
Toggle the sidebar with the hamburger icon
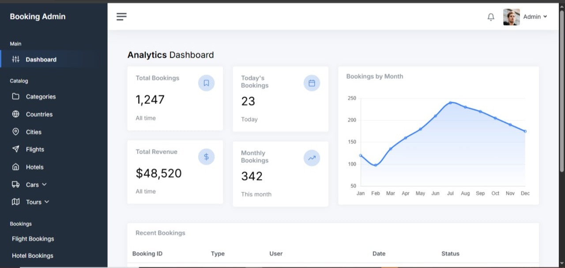121,16
